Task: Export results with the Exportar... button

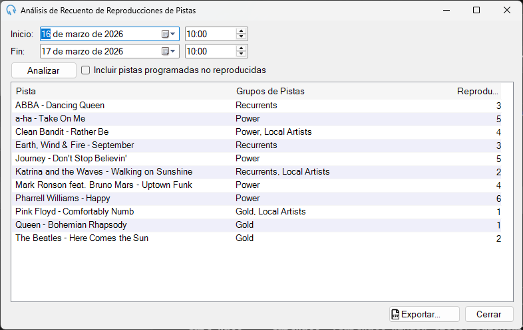Action: point(425,314)
